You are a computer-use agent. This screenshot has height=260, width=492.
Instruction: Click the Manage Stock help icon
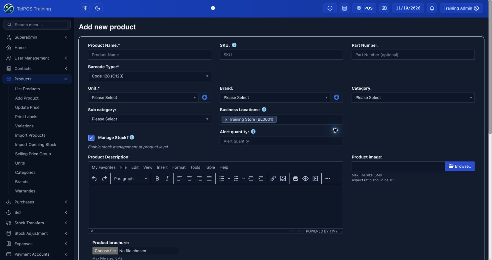[x=132, y=137]
